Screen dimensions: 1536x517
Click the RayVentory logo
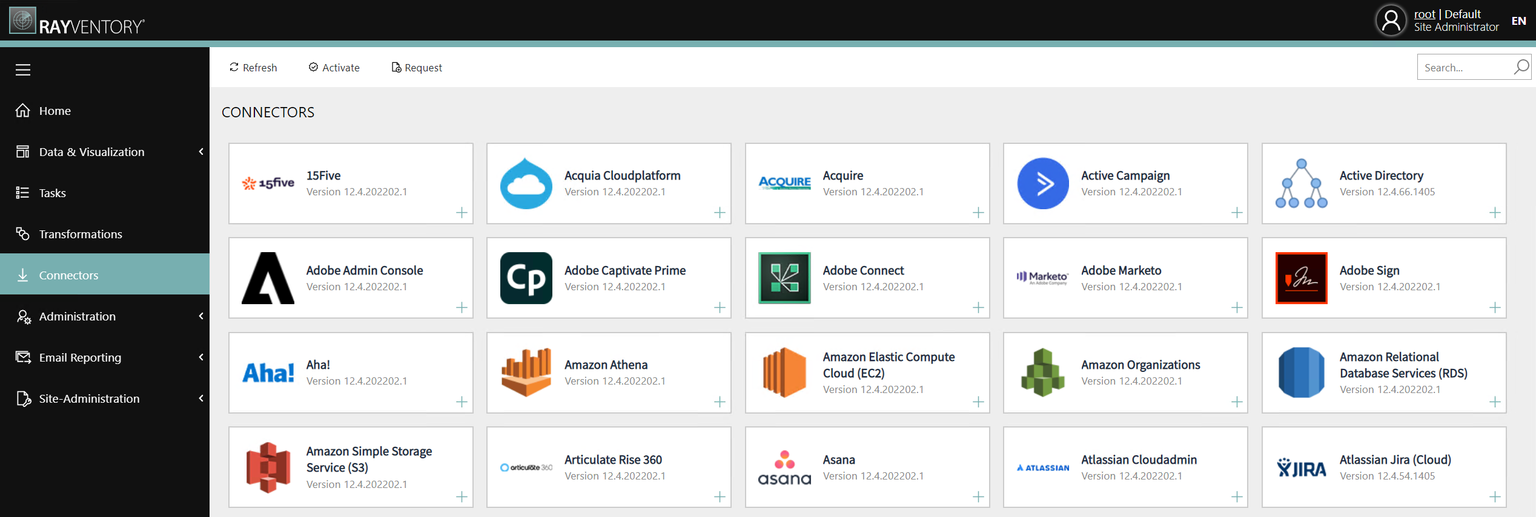78,21
